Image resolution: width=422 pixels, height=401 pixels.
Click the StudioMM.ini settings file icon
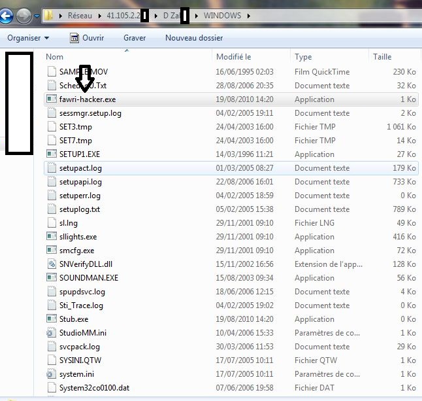(52, 333)
